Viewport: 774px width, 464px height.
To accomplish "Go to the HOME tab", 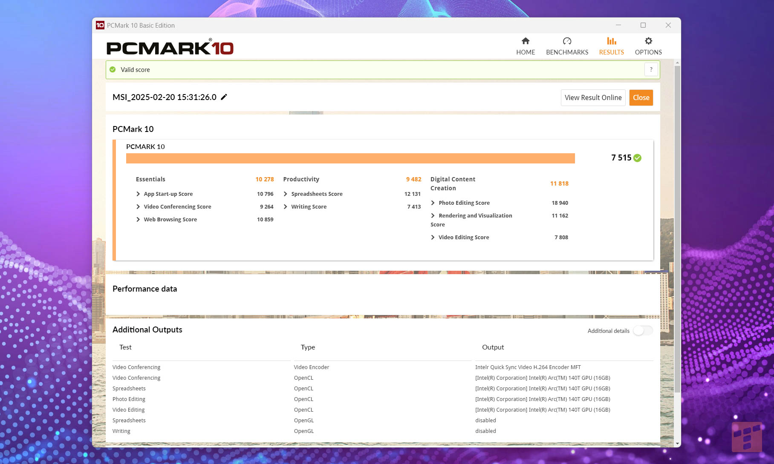I will (526, 46).
